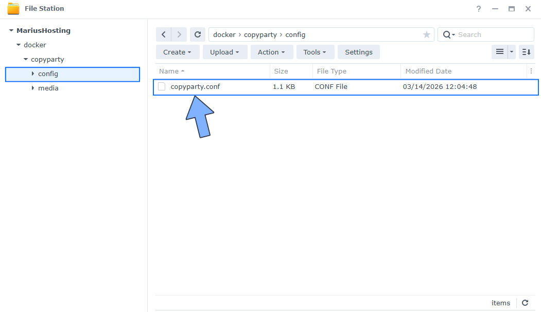
Task: Check the checkbox beside copyparty.conf
Action: [161, 86]
